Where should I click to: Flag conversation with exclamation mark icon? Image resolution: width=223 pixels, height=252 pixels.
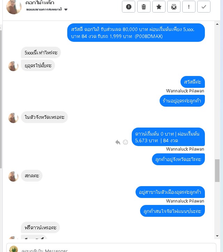tap(189, 7)
